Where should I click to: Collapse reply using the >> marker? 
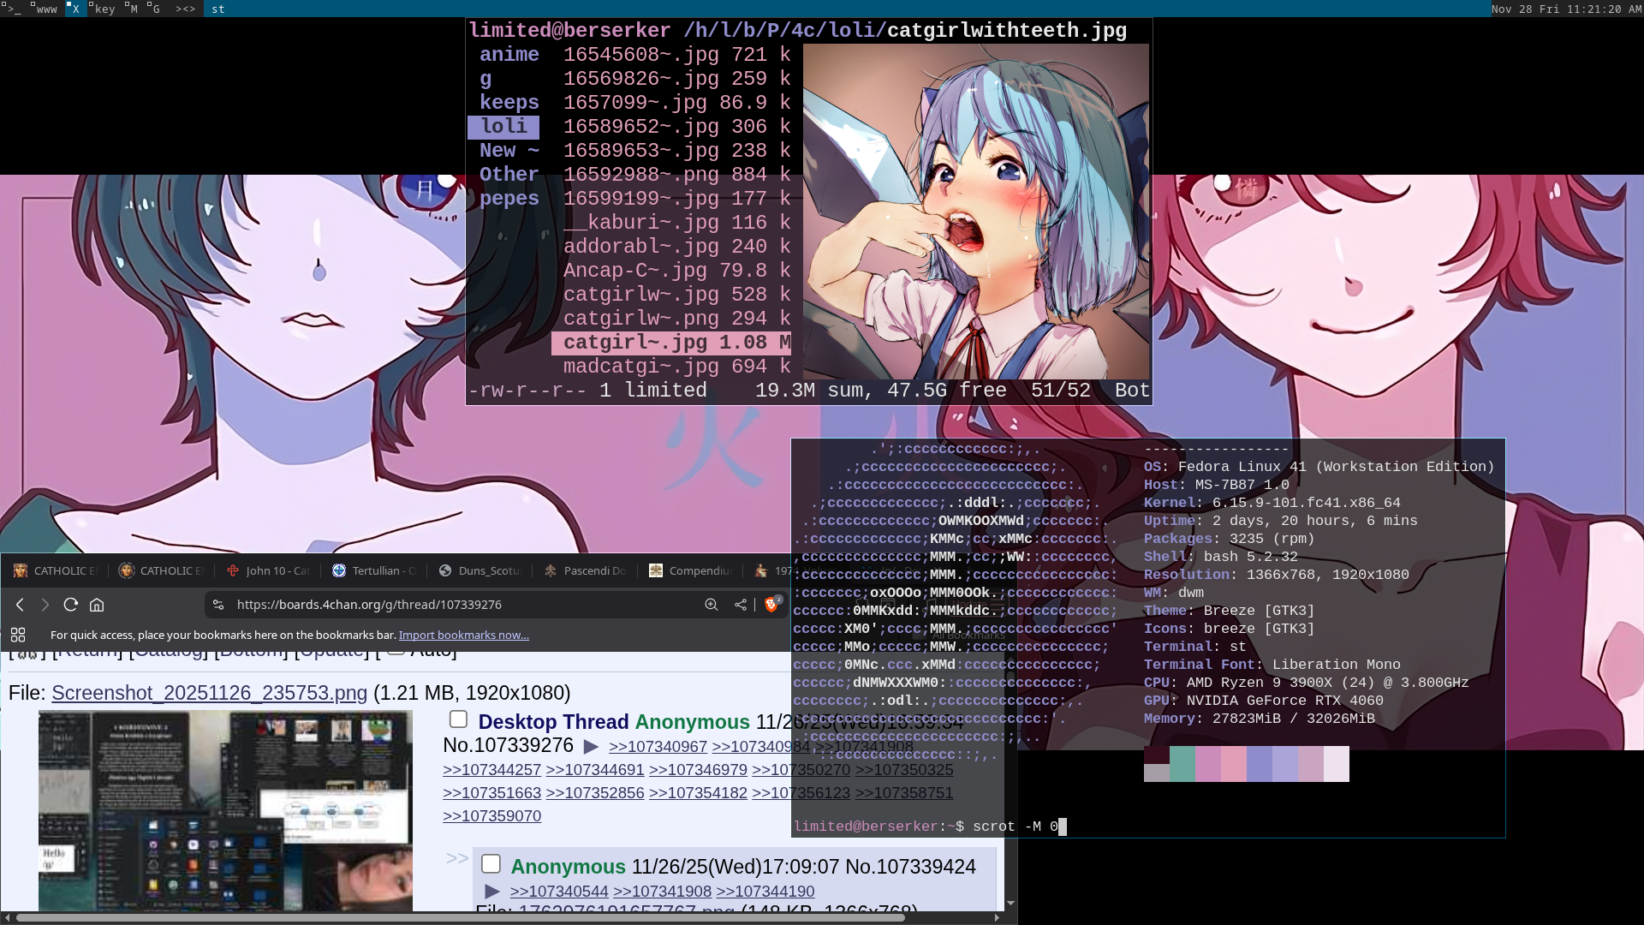coord(456,858)
